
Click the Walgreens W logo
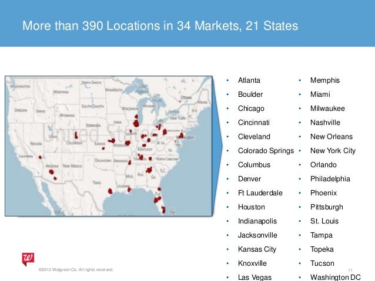tap(28, 259)
